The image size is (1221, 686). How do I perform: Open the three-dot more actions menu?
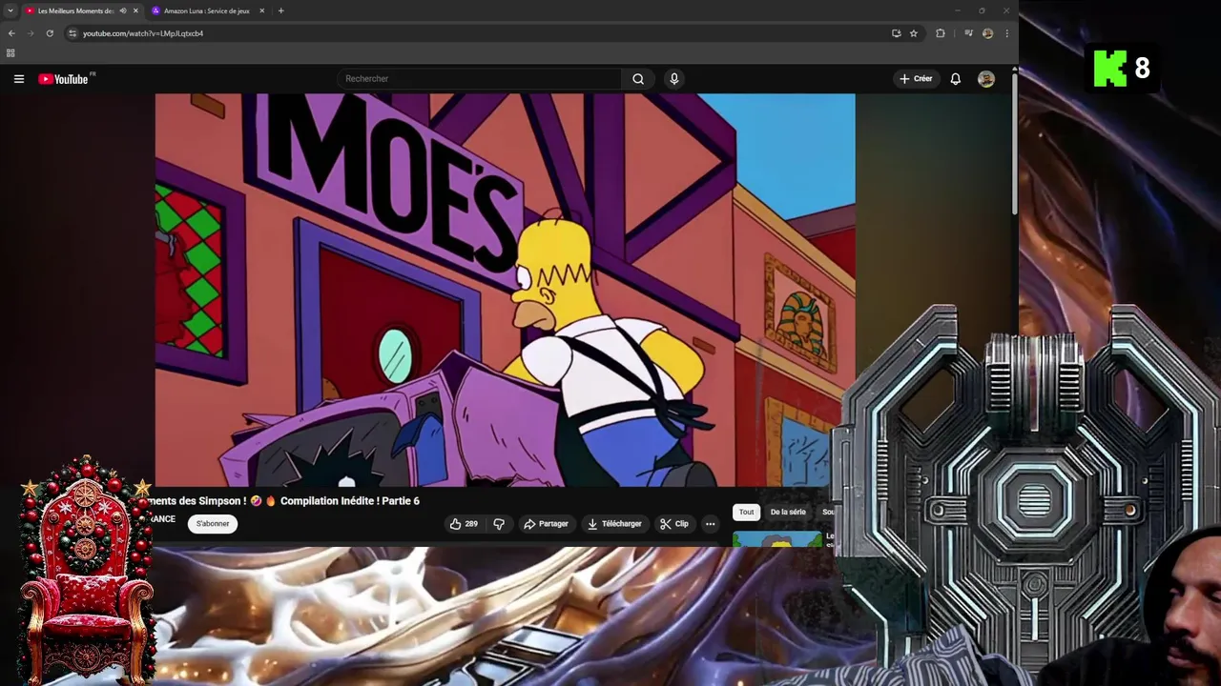pyautogui.click(x=710, y=524)
